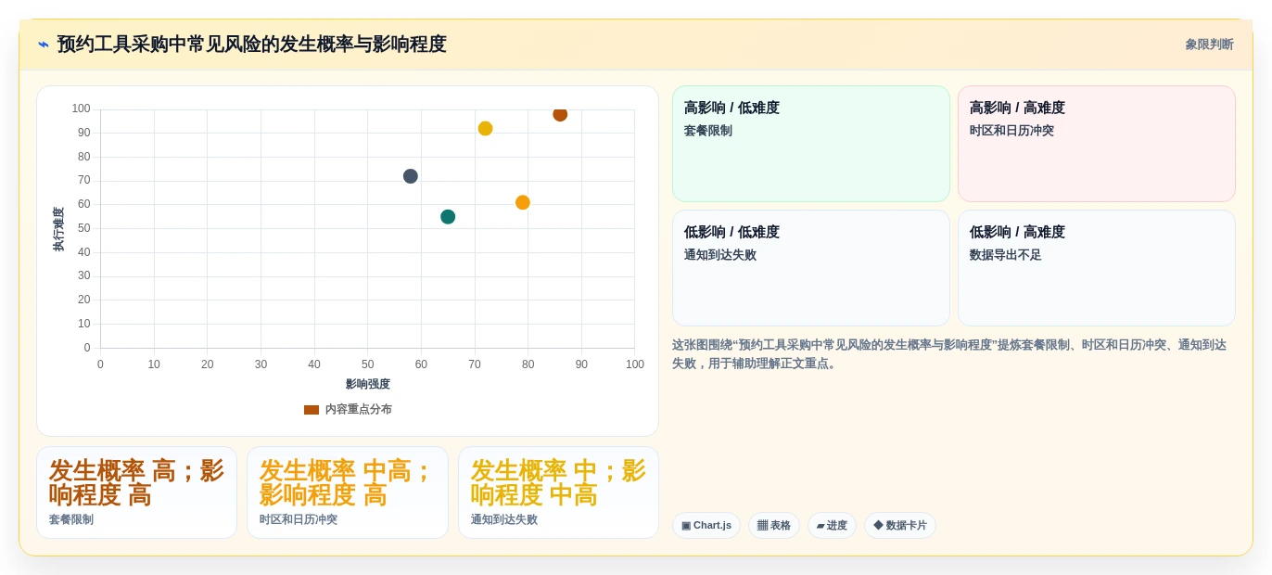Select the 套餐限制 data card
1272x575 pixels.
click(x=136, y=492)
